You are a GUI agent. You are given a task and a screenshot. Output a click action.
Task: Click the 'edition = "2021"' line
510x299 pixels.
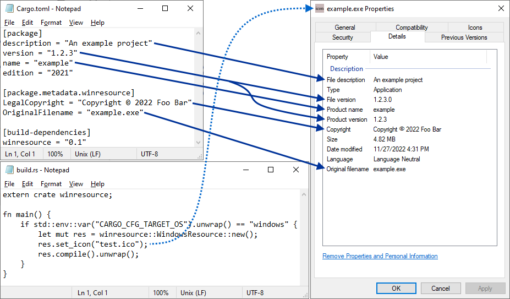pos(38,73)
